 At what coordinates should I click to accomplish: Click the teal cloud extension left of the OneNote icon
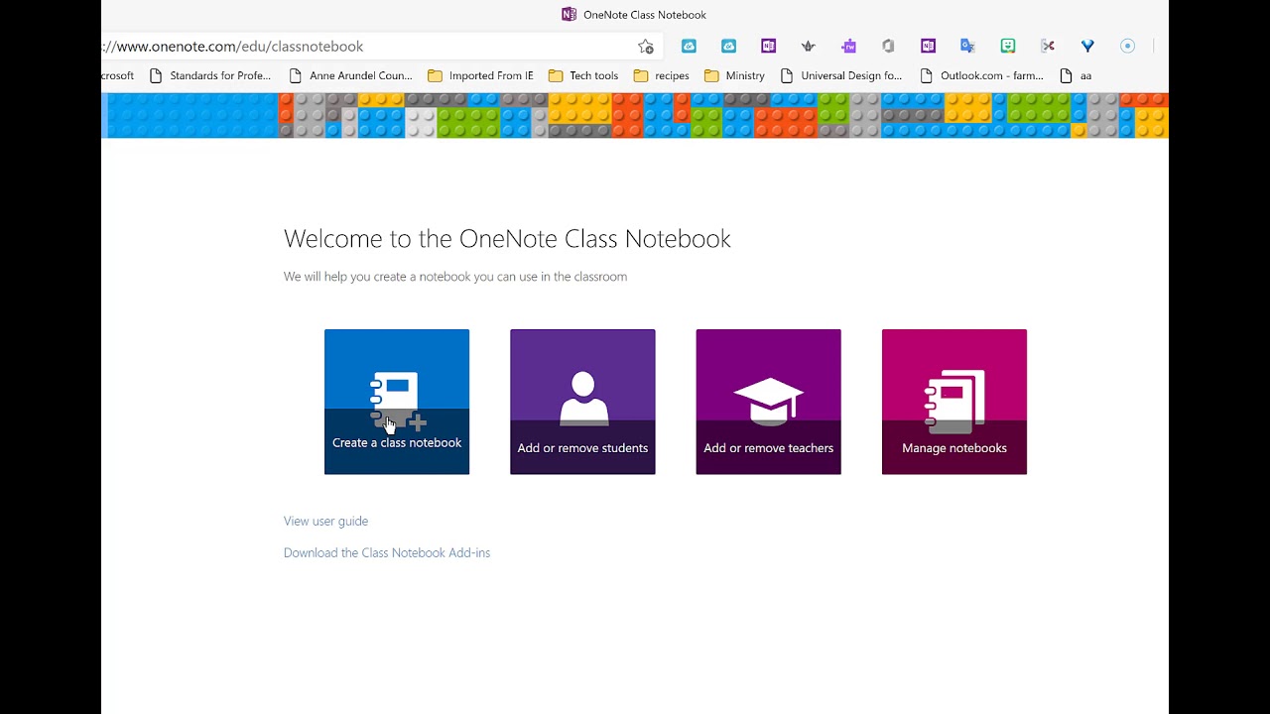[728, 46]
